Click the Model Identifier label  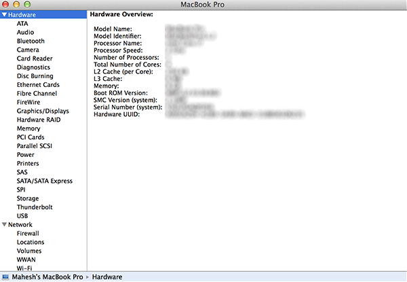(117, 36)
